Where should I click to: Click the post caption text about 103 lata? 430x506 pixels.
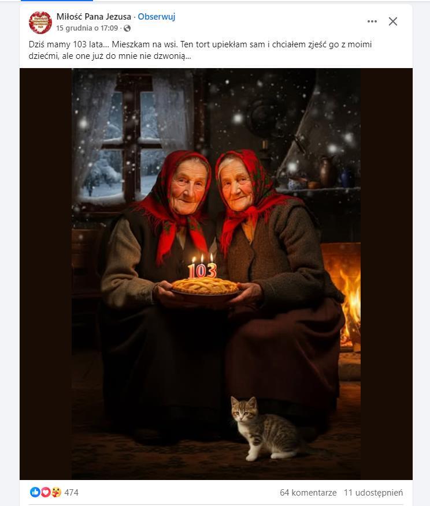[x=200, y=50]
